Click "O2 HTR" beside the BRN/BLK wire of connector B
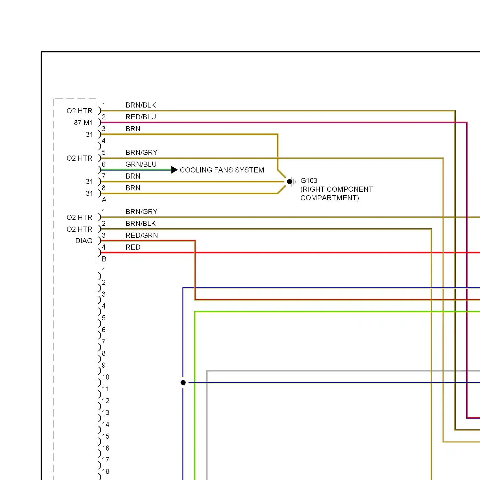 79,229
